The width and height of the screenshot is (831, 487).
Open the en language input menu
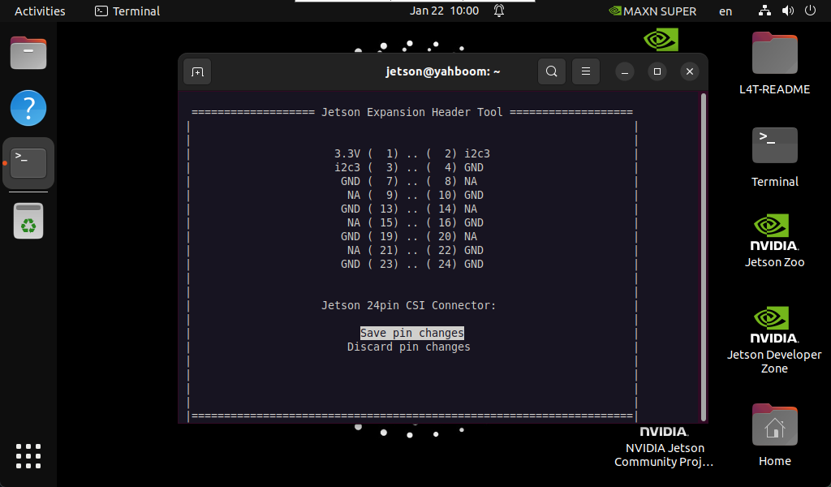[726, 11]
